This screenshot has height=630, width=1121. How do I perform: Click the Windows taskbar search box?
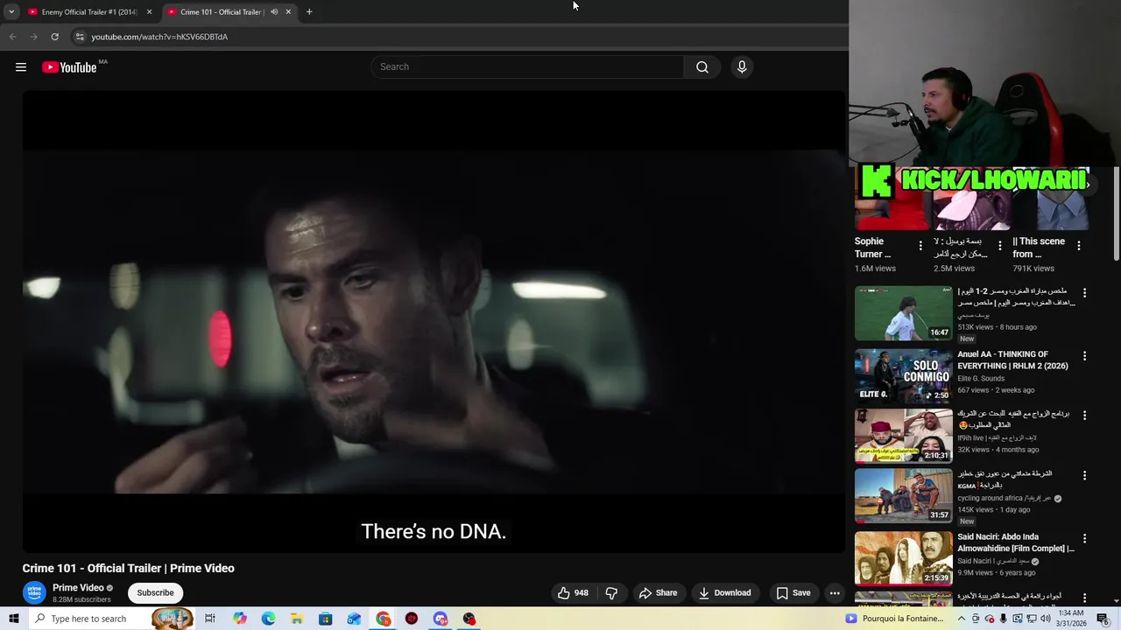click(109, 619)
